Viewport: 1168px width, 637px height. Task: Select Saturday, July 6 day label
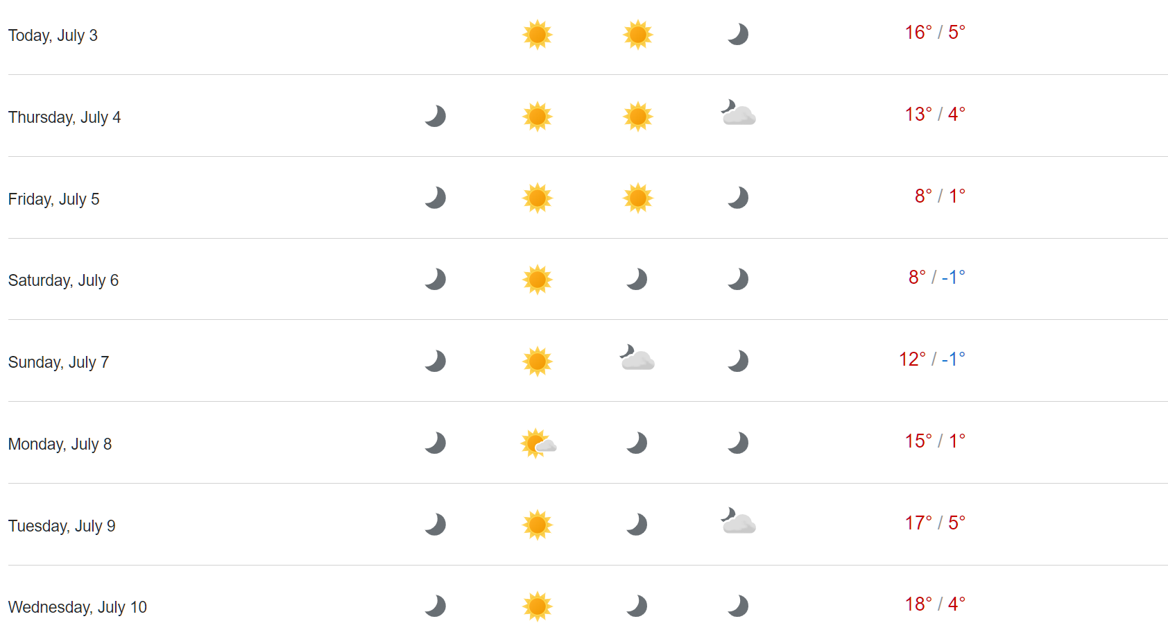point(64,280)
